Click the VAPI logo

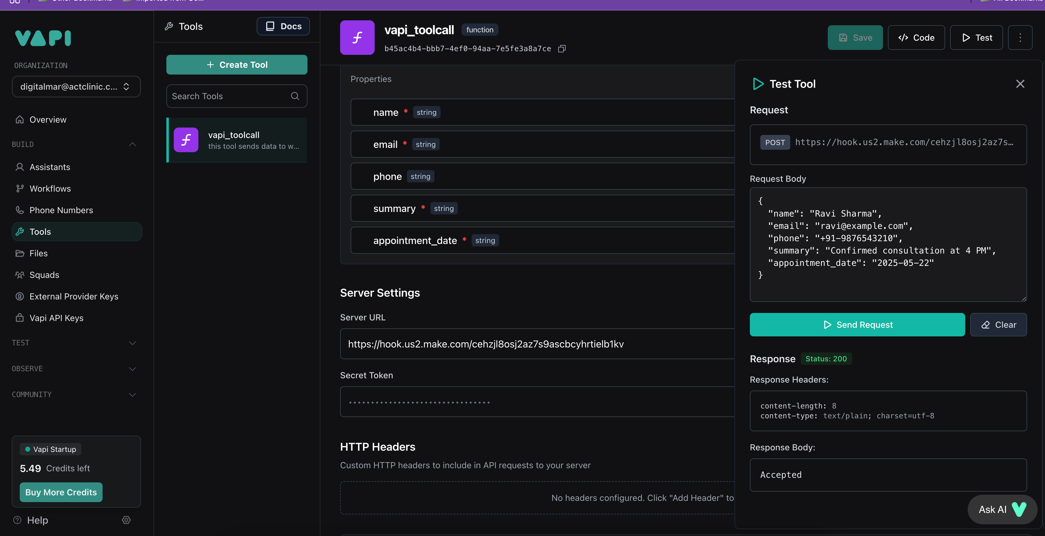point(43,38)
